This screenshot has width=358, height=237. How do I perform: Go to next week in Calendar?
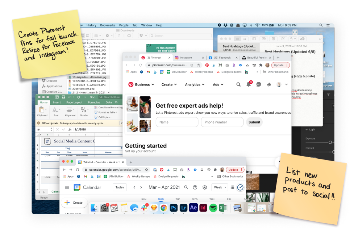coord(141,187)
